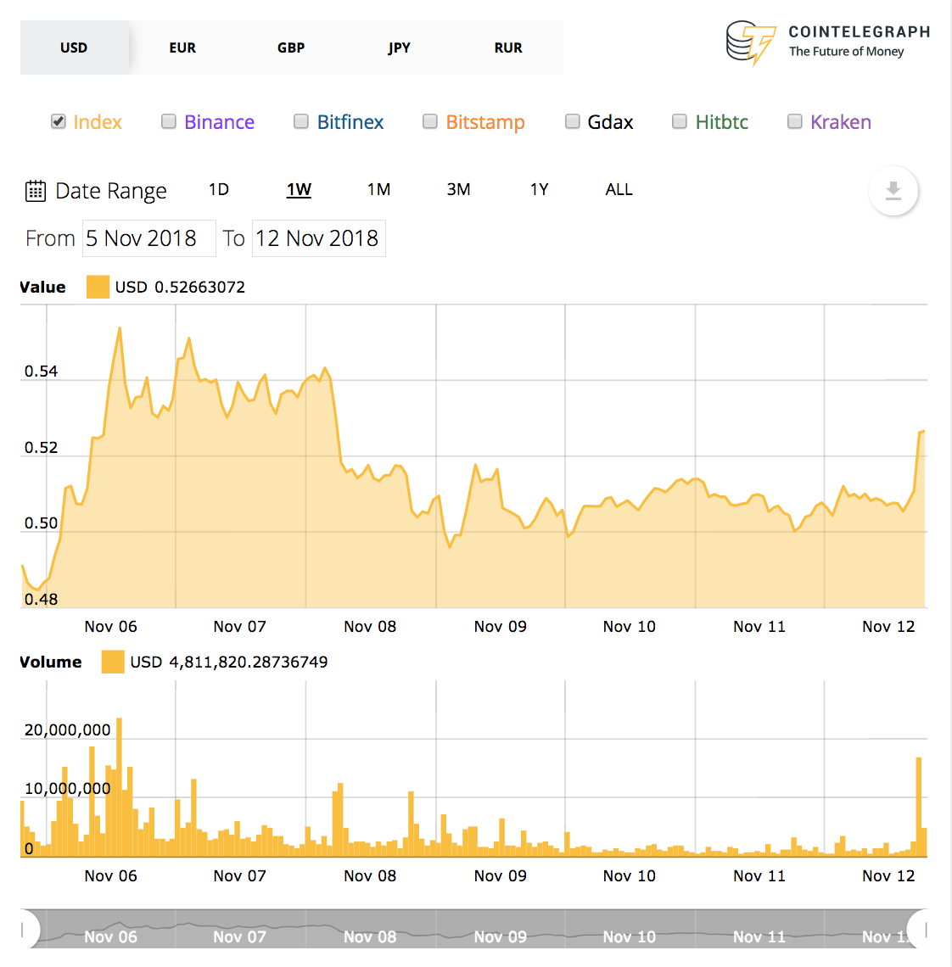Enable the Kraken checkbox

tap(794, 121)
